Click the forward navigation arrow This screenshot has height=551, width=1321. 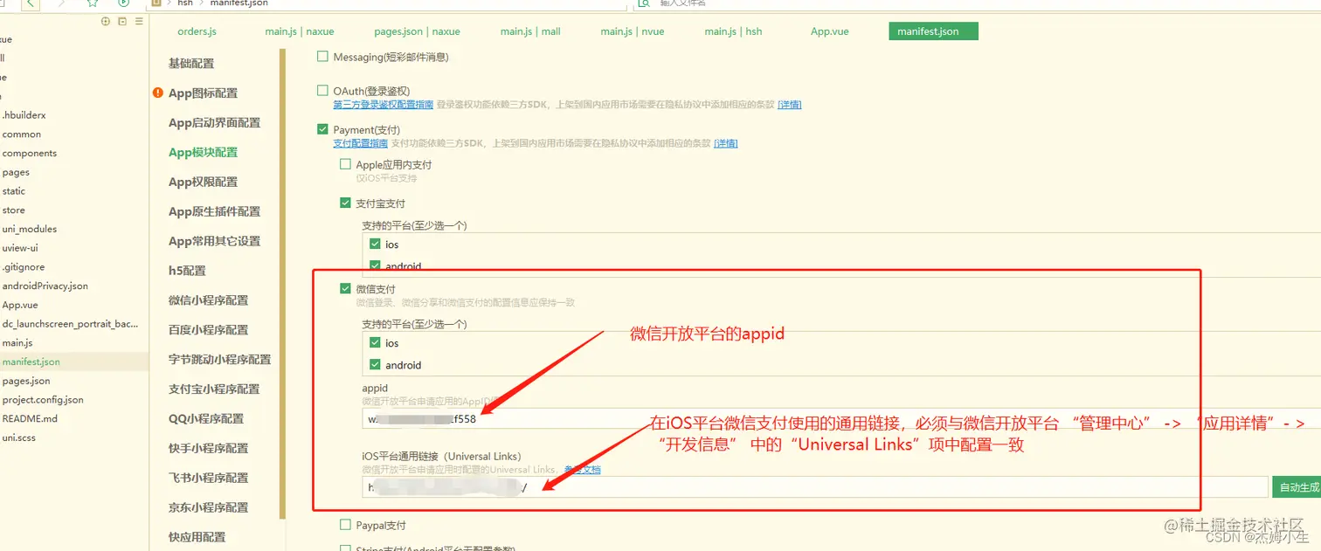click(x=62, y=4)
